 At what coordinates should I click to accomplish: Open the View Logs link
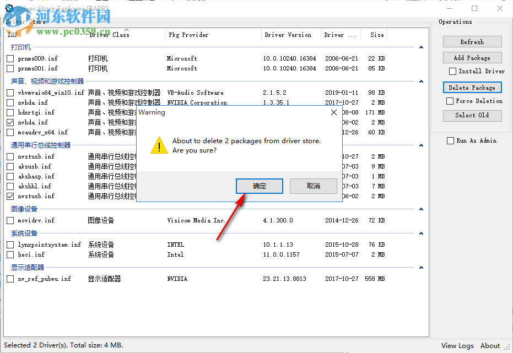[x=457, y=345]
